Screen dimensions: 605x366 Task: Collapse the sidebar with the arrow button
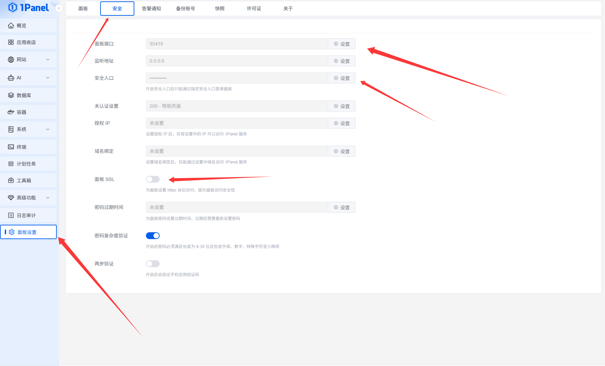(x=59, y=8)
